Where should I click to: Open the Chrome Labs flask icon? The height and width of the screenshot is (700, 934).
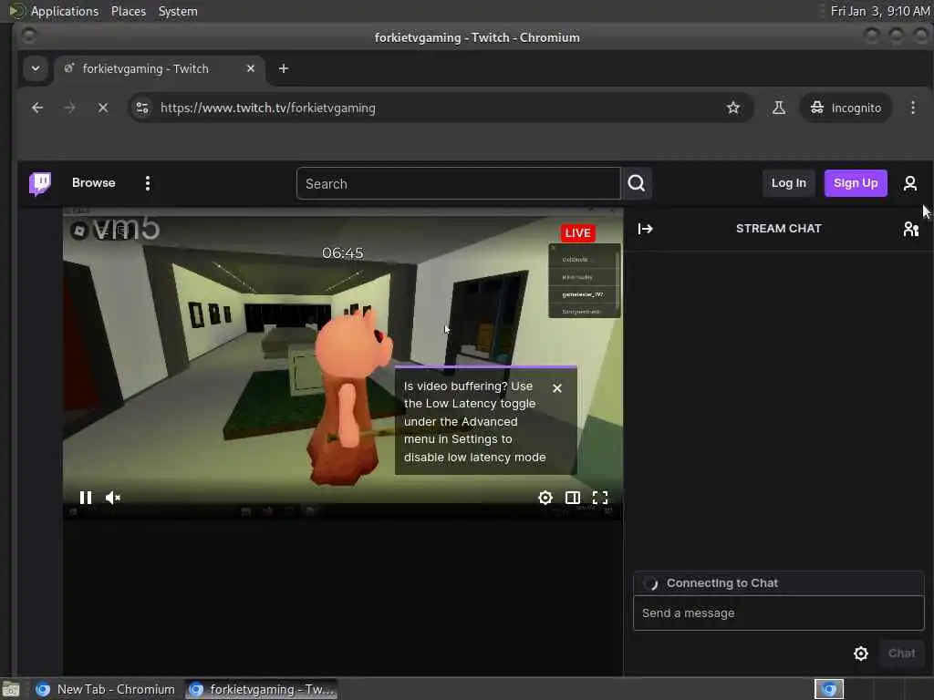coord(779,108)
